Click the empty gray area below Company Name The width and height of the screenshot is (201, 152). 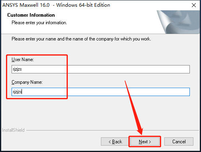tap(100, 112)
